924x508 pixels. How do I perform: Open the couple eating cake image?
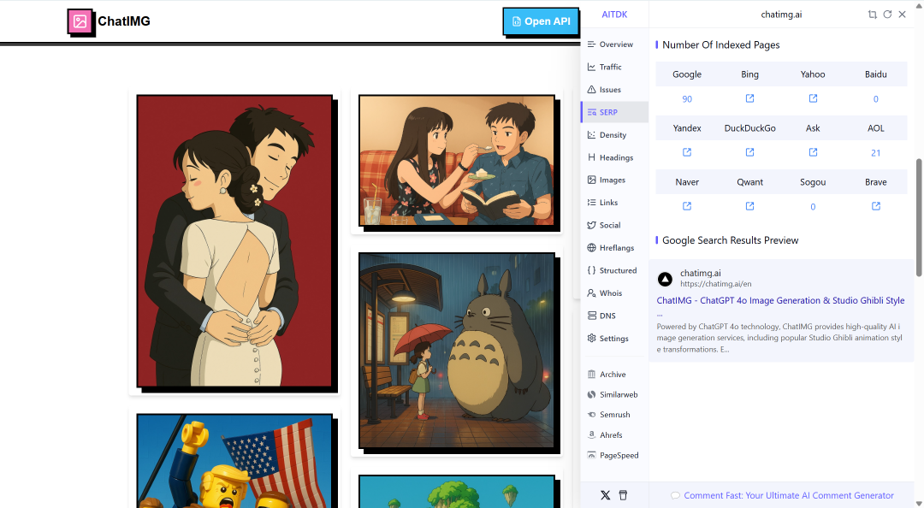pyautogui.click(x=457, y=160)
